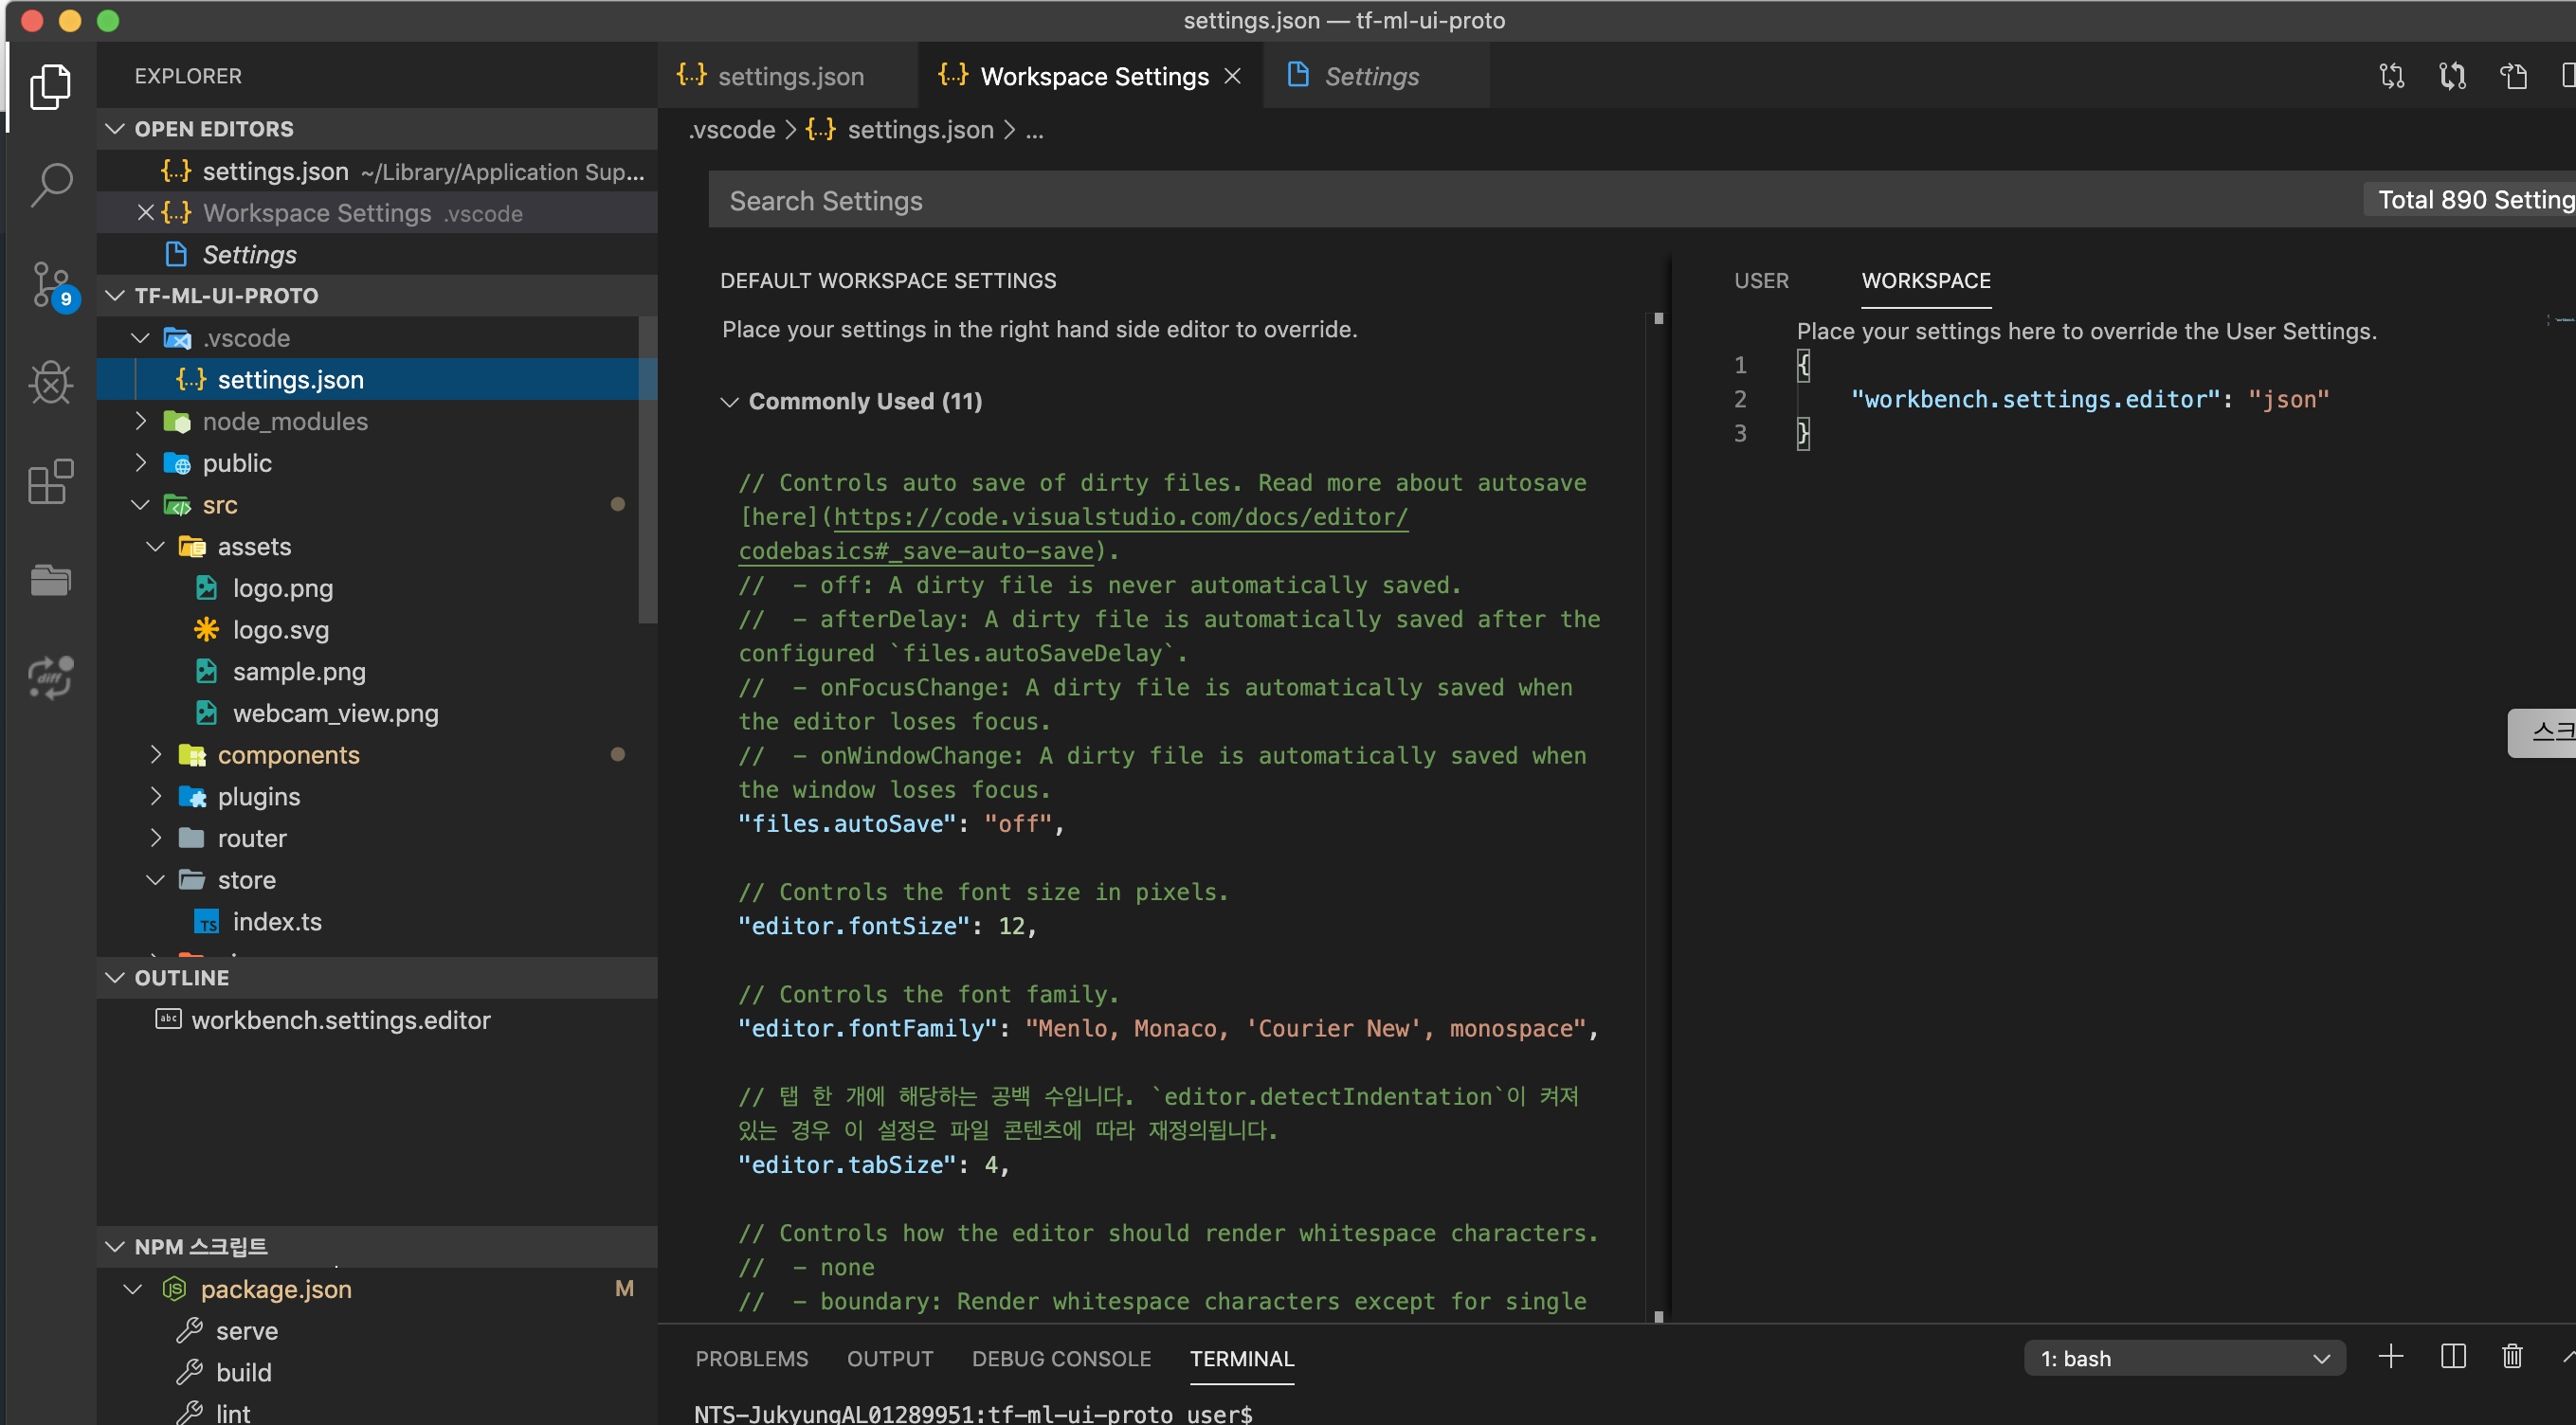This screenshot has height=1425, width=2576.
Task: Switch to the USER settings tab
Action: (x=1761, y=281)
